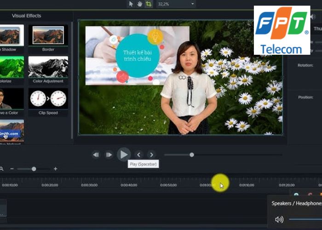
Task: Select the arrow Edit mode tool
Action: [x=131, y=4]
